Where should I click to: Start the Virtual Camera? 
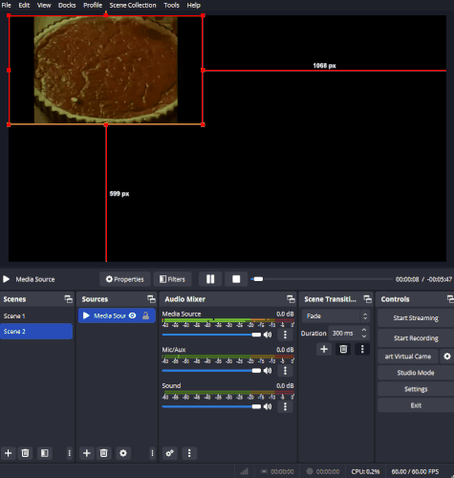pyautogui.click(x=408, y=357)
